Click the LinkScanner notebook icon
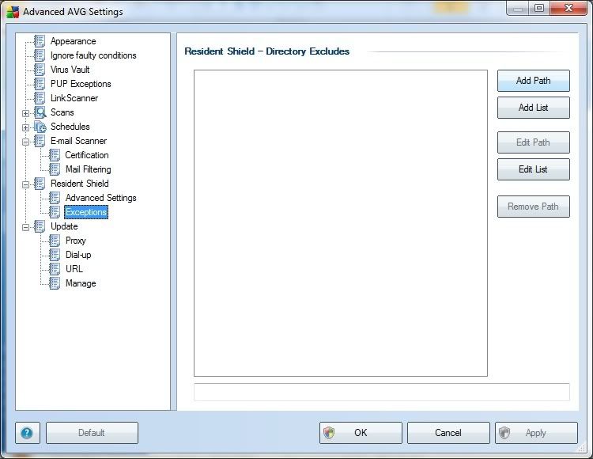The image size is (593, 459). pyautogui.click(x=40, y=98)
